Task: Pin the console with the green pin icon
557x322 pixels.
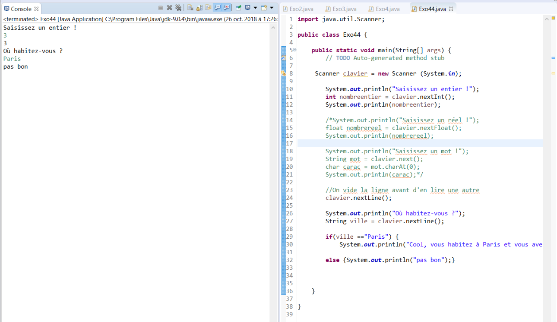Action: coord(238,8)
